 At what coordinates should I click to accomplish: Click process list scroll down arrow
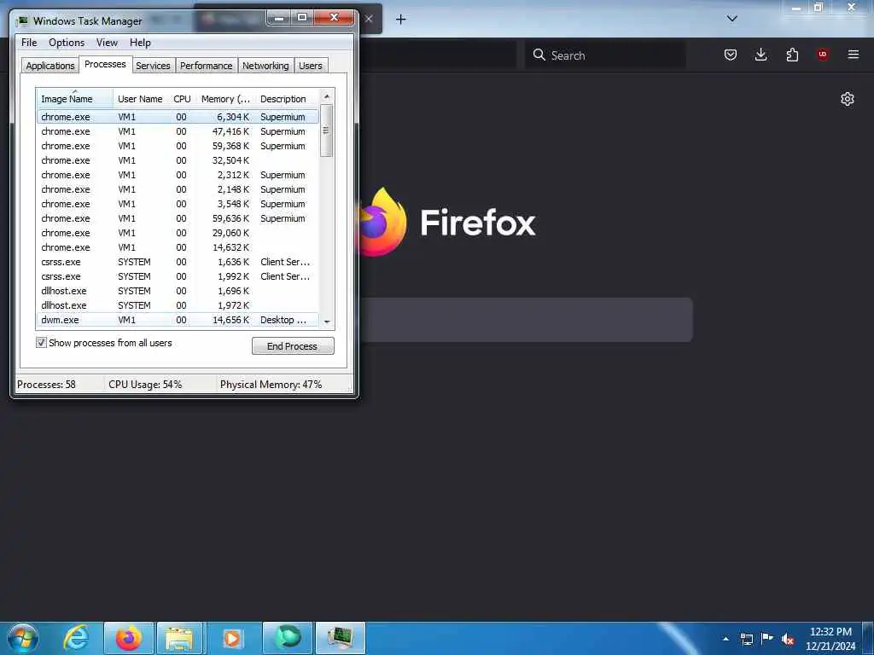(x=327, y=322)
